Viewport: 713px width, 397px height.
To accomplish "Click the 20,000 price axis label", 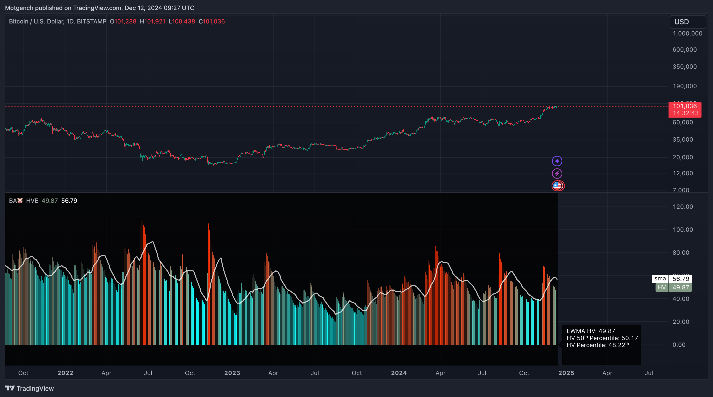I will coord(683,157).
